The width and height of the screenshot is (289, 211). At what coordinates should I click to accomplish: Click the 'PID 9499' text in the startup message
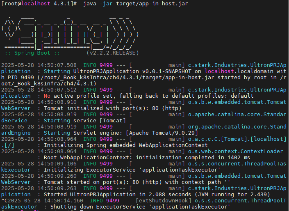(21, 78)
